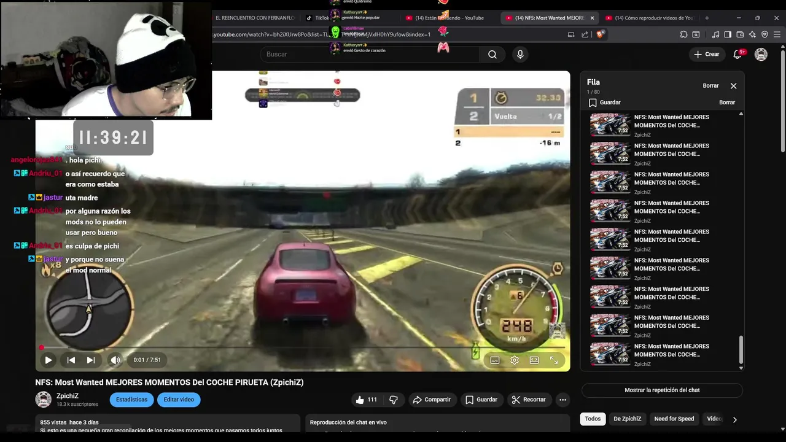Close the active NFS Most Wanted tab
Viewport: 786px width, 442px height.
coord(592,18)
